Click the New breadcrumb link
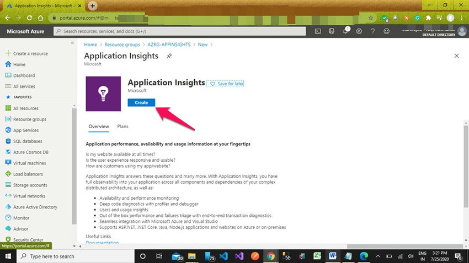 coord(202,45)
